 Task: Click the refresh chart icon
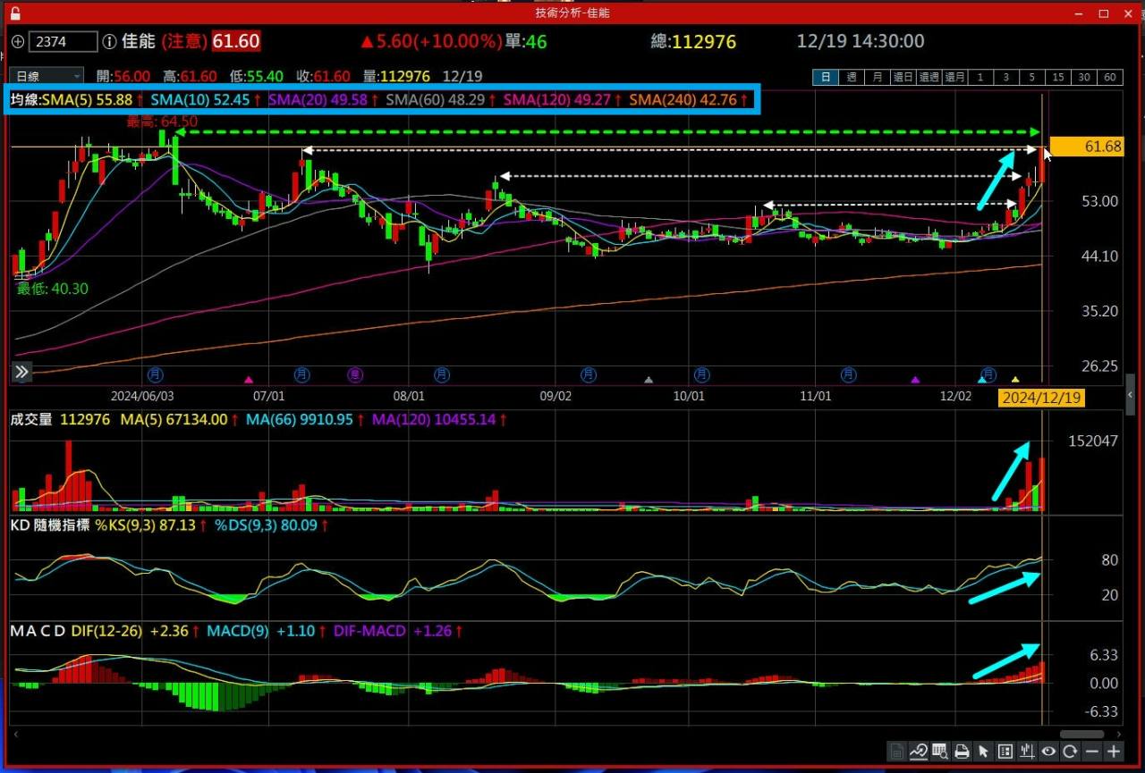click(x=1070, y=752)
